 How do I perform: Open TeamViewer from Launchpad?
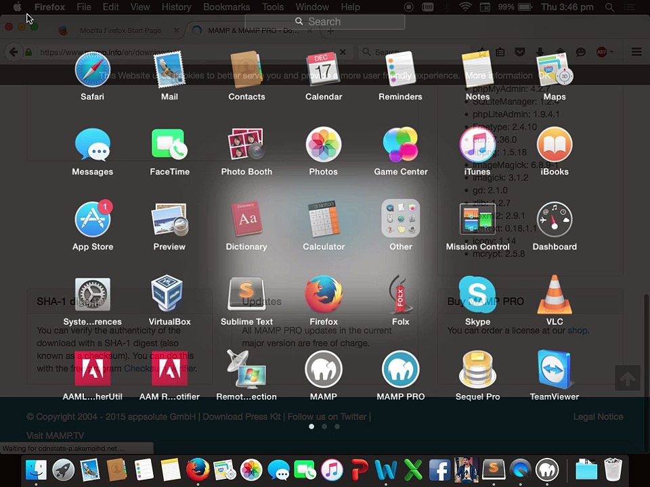coord(555,370)
